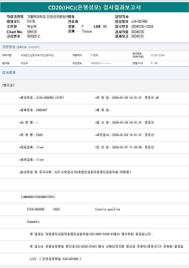The image size is (189, 268).
Task: Click the 검체 value Tissue
Action: [x=87, y=32]
